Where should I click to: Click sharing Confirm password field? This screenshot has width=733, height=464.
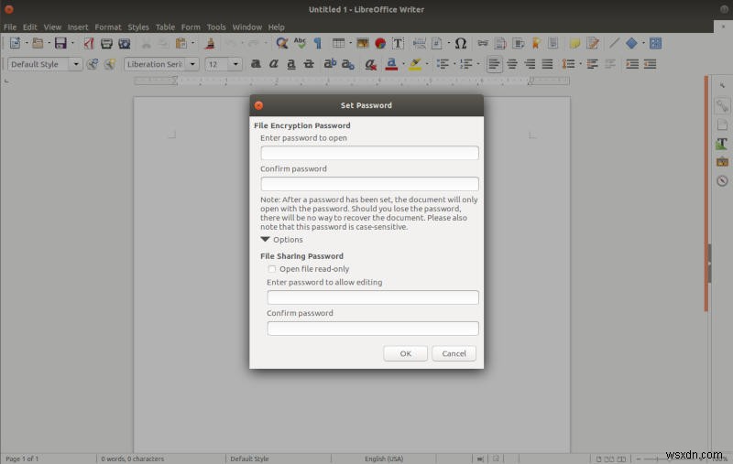click(x=373, y=329)
